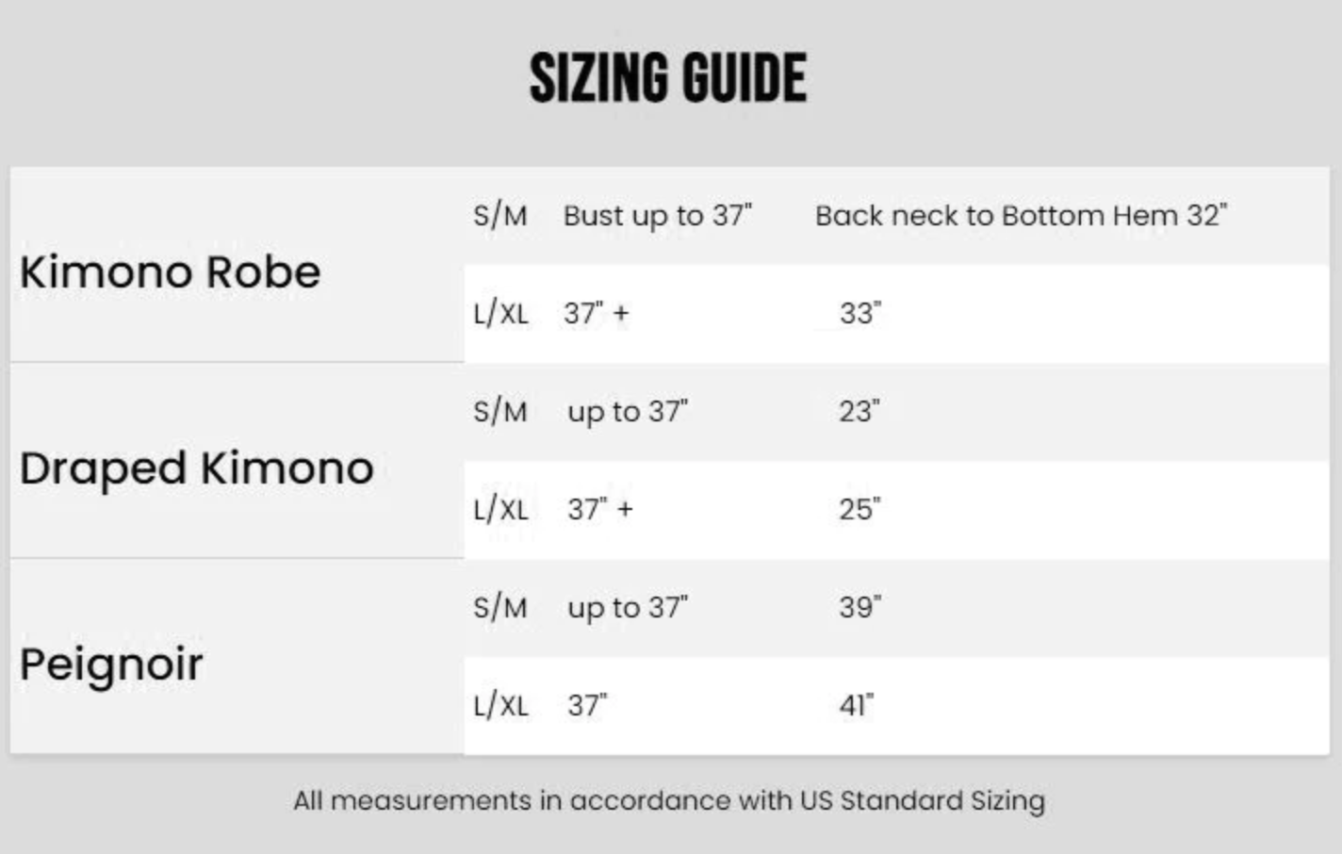This screenshot has width=1342, height=854.
Task: Select the 25" hem length value
Action: click(x=859, y=510)
